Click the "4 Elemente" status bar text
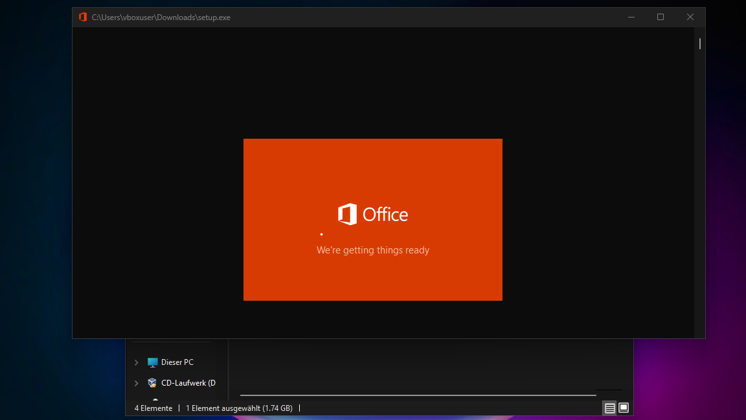This screenshot has height=420, width=746. pyautogui.click(x=153, y=408)
